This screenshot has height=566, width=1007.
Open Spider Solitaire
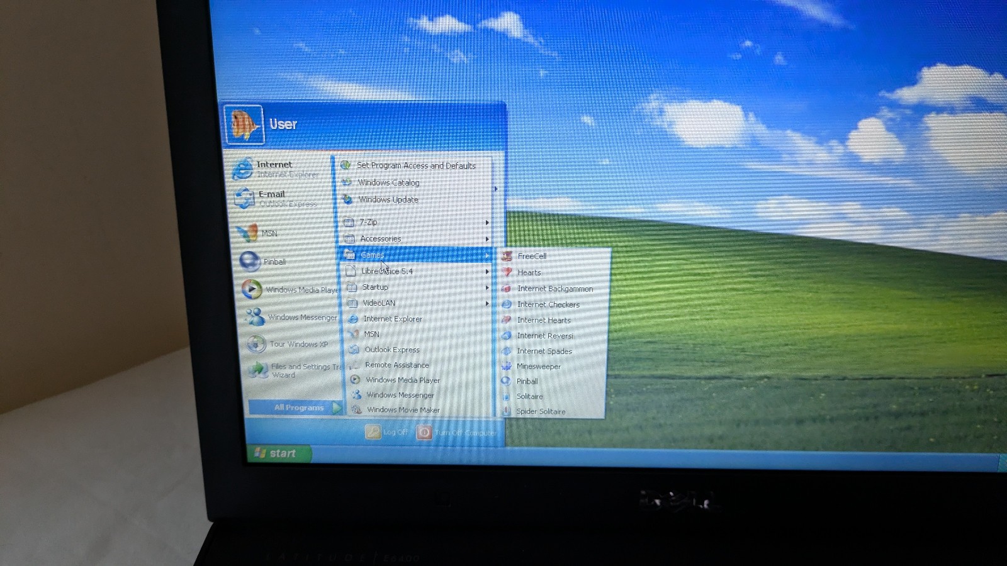tap(553, 411)
